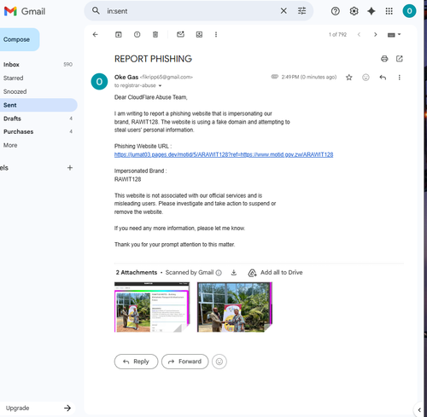Screen dimensions: 427x417
Task: Report this email as spam
Action: coord(137,34)
